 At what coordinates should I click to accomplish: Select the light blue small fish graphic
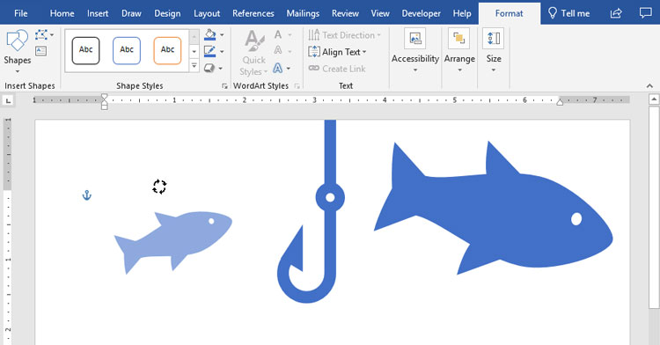coord(173,242)
